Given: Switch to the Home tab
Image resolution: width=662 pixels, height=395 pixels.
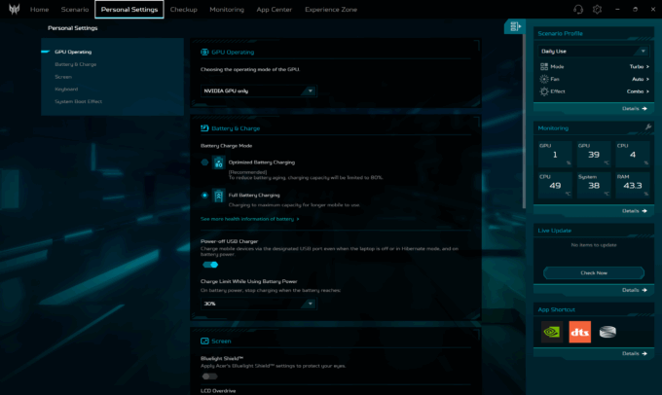Looking at the screenshot, I should coord(39,10).
